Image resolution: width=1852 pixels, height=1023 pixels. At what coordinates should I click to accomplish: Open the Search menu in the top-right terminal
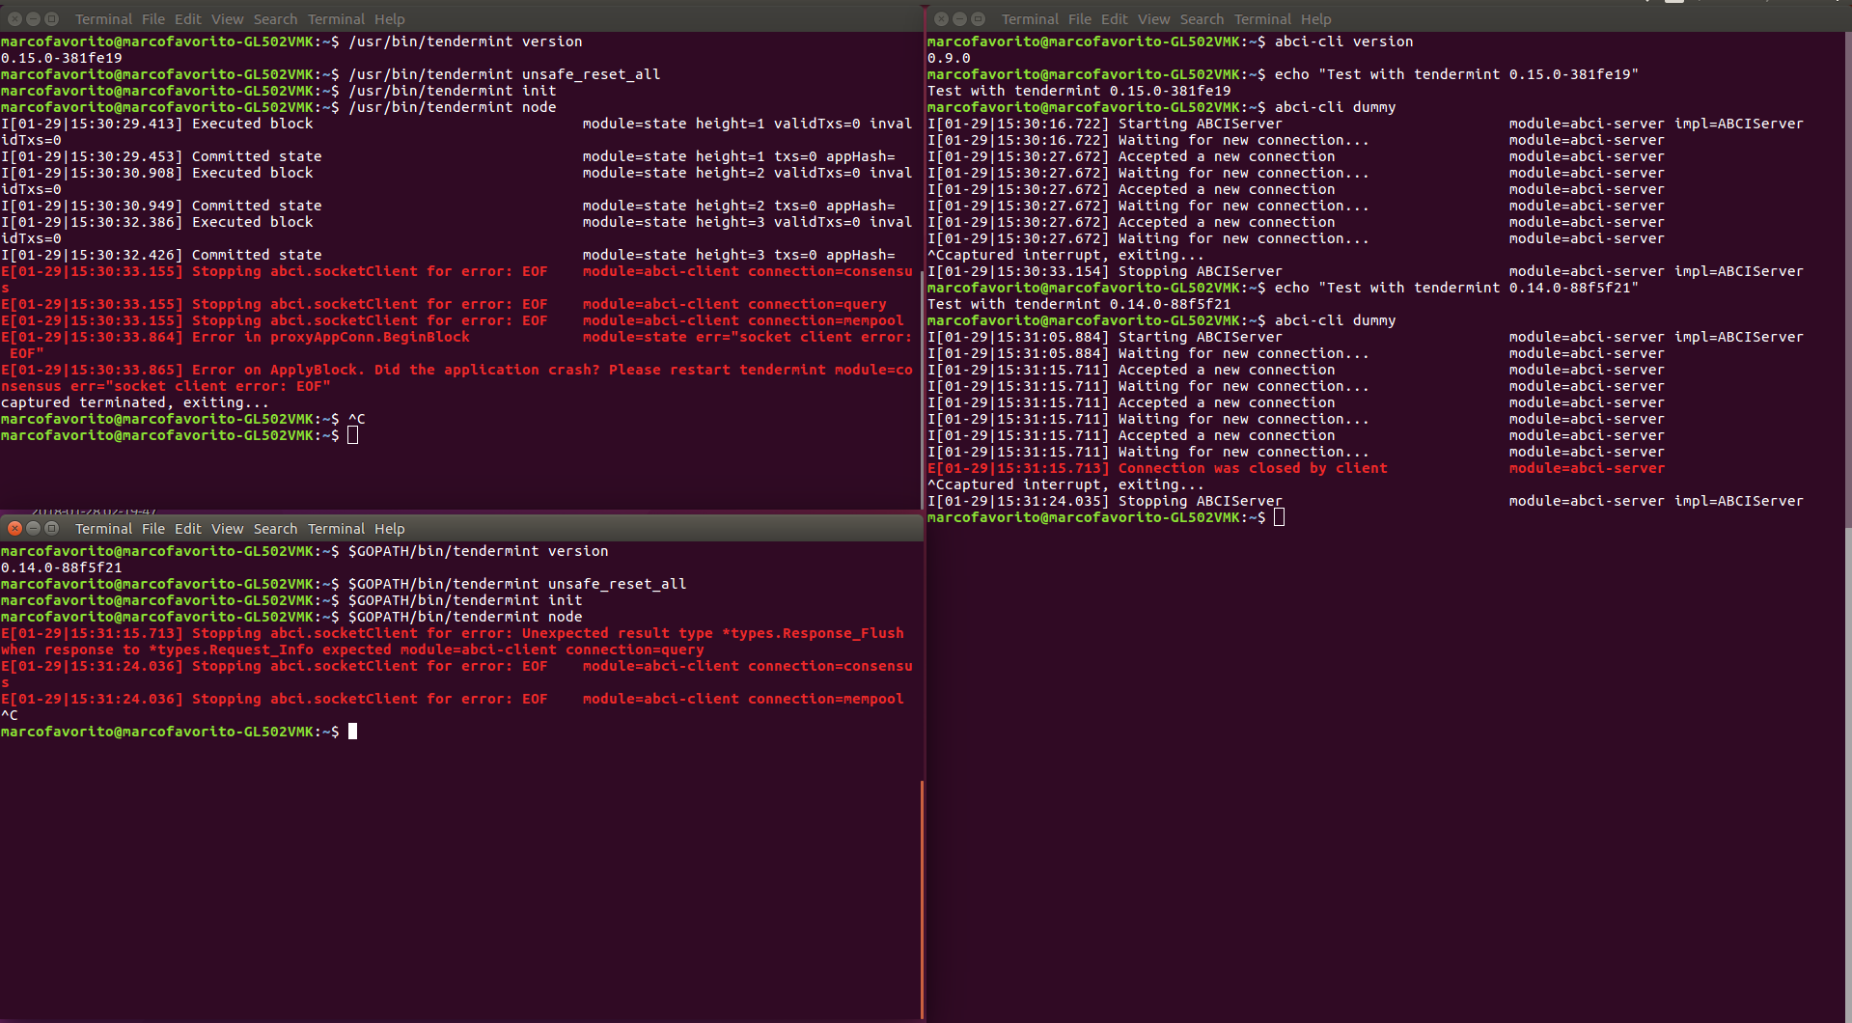pyautogui.click(x=1202, y=18)
